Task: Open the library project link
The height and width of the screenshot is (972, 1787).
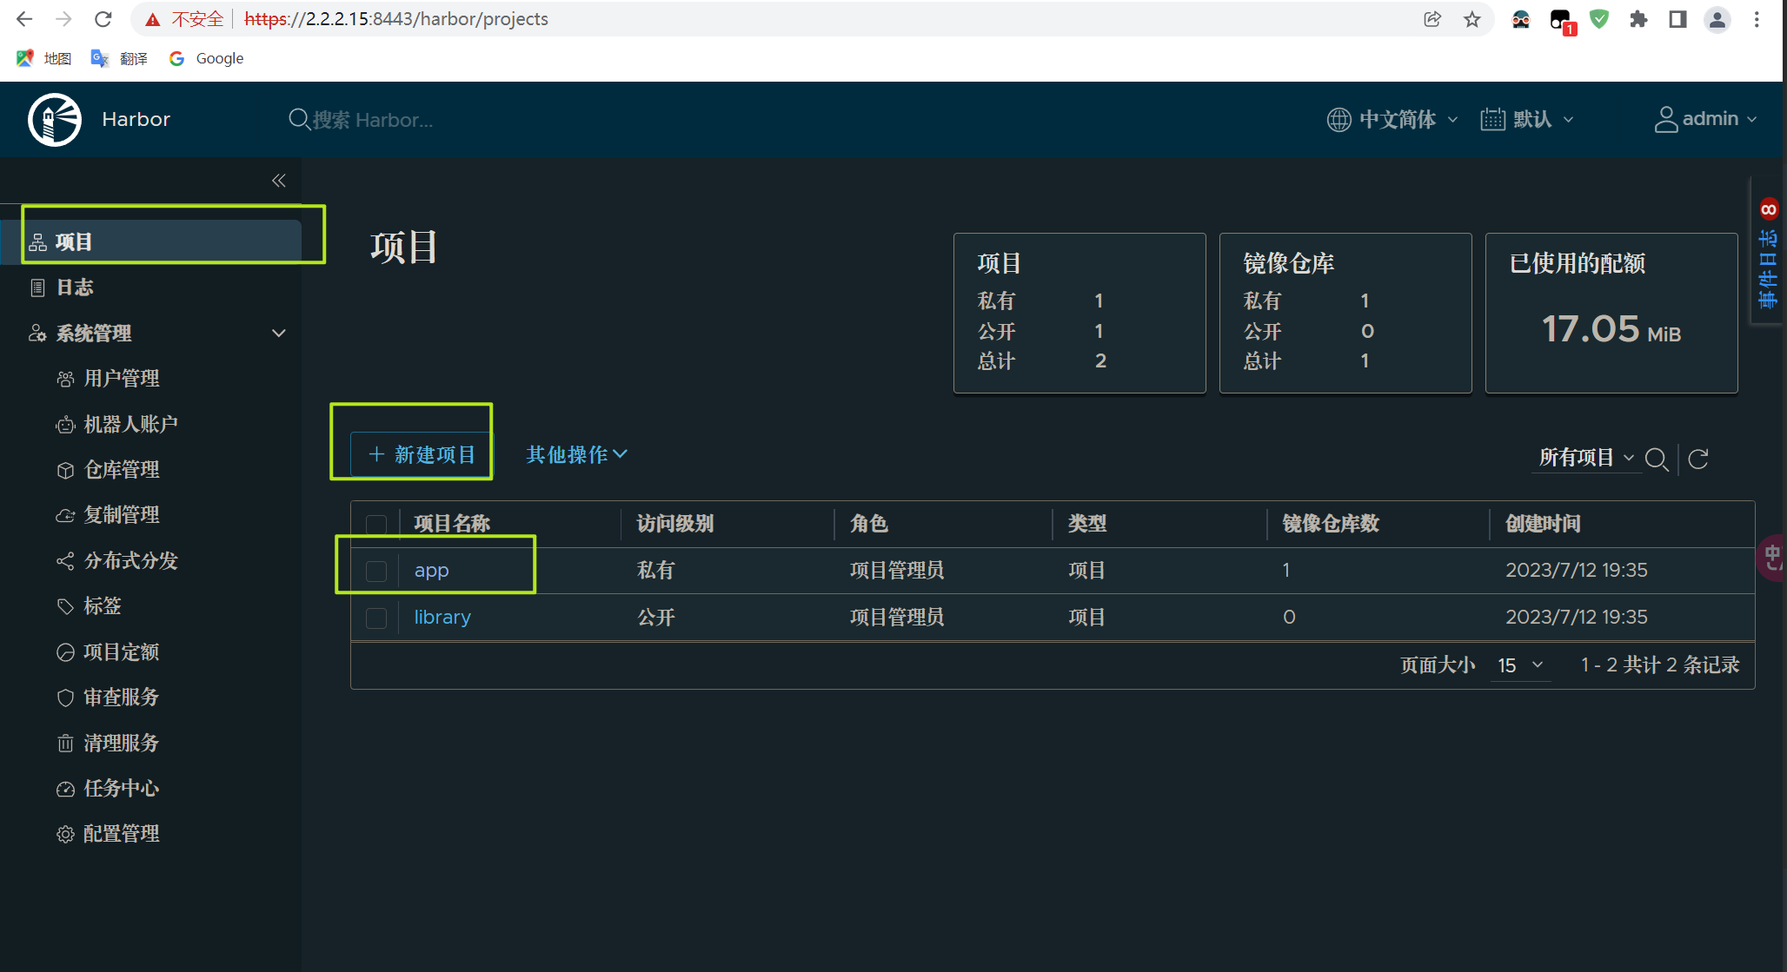Action: 442,618
